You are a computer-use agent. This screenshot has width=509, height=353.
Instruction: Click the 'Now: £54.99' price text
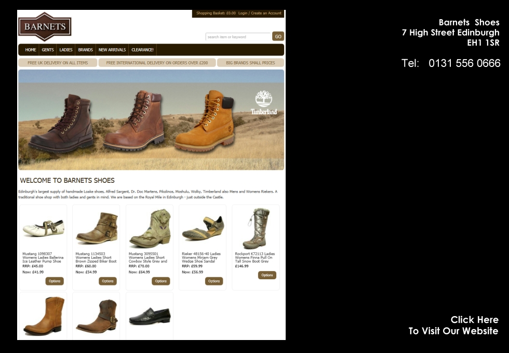click(86, 272)
